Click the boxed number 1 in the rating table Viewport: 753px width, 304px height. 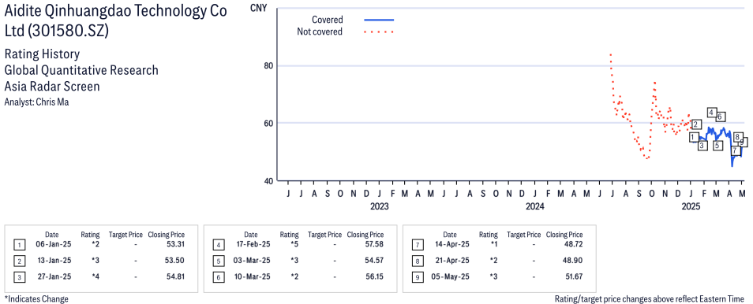tap(19, 245)
